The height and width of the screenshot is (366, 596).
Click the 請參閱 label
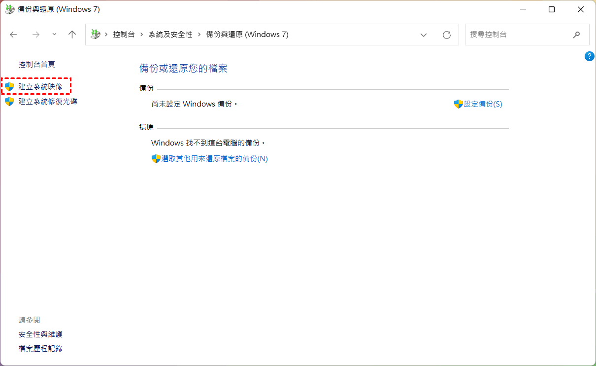pyautogui.click(x=30, y=320)
